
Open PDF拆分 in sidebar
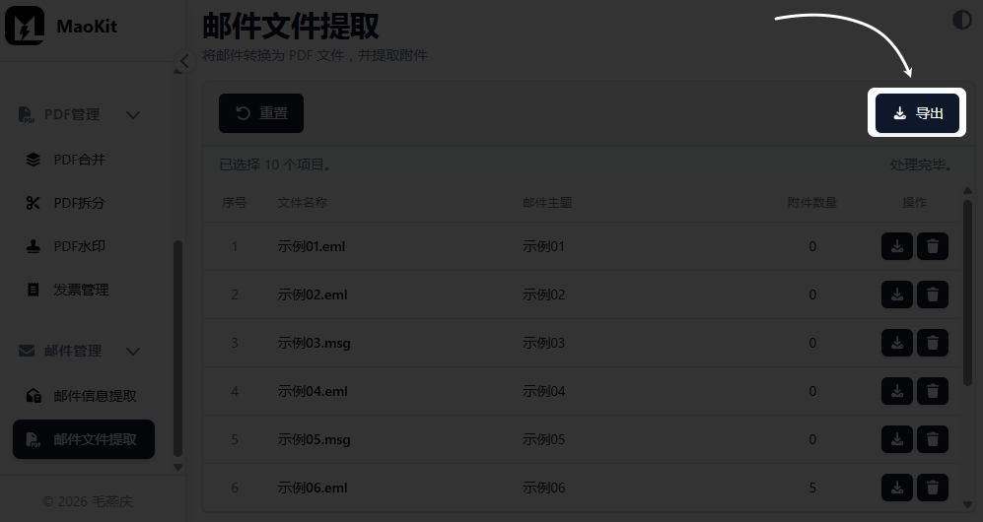[79, 203]
